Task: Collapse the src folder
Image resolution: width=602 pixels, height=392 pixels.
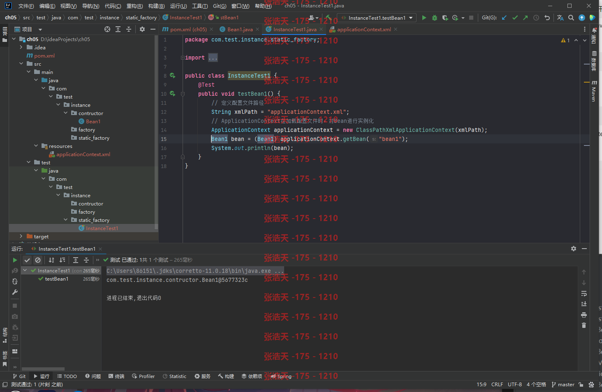Action: pyautogui.click(x=21, y=64)
